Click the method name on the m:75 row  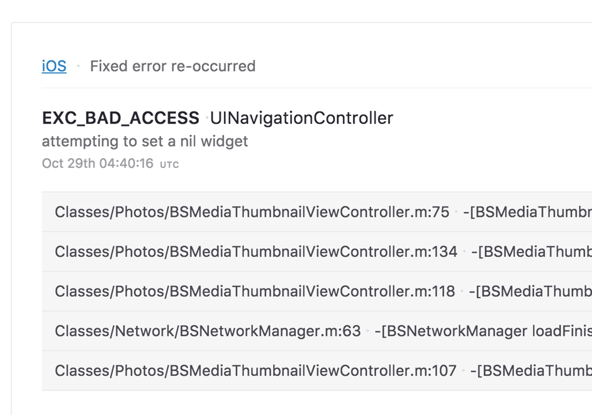point(527,212)
